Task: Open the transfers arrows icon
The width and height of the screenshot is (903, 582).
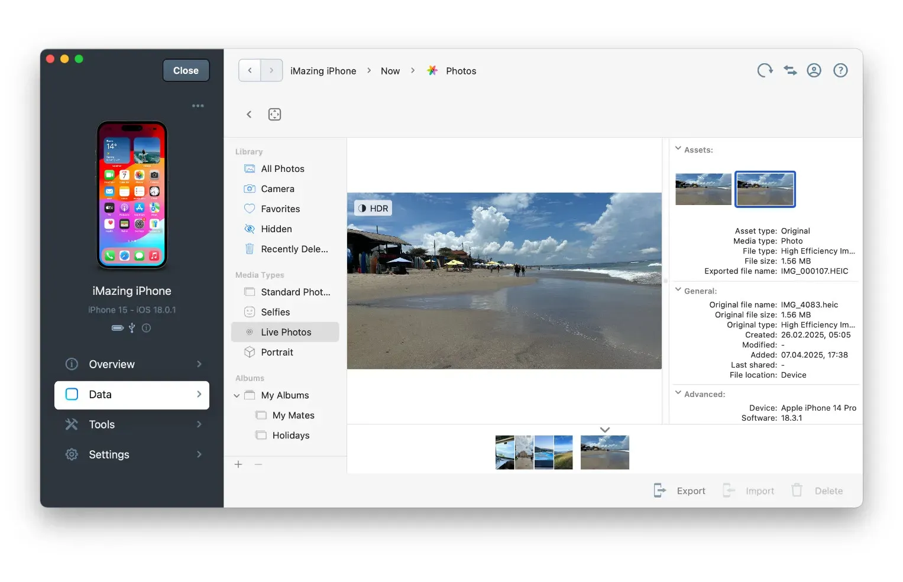Action: 790,71
